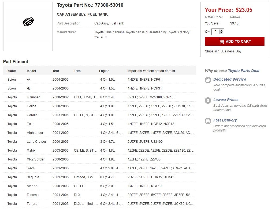Click the Sienna model cell

click(32, 186)
